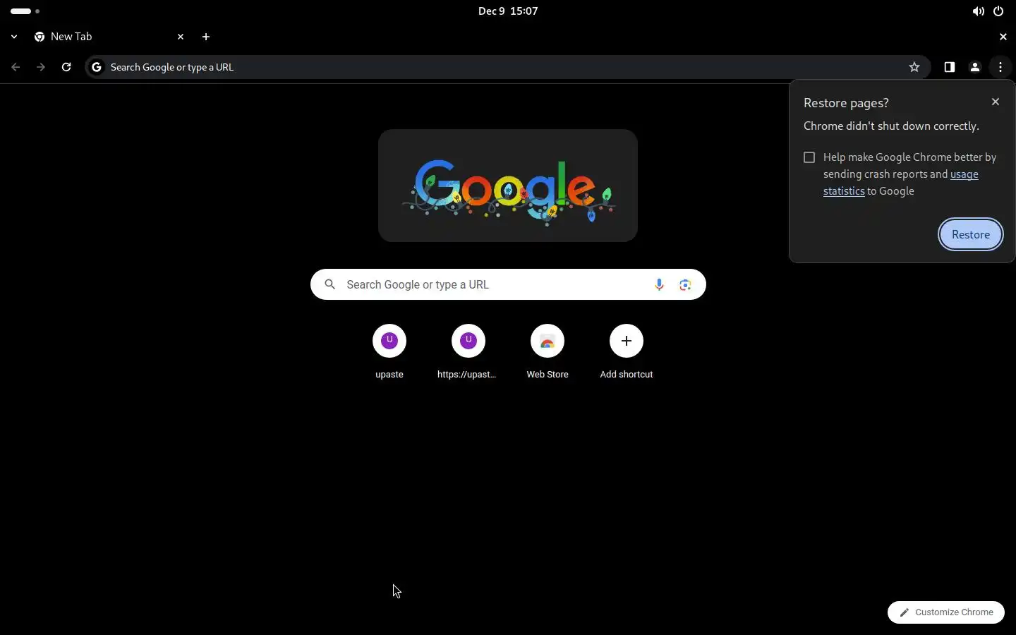
Task: Click the magnifier icon in search box
Action: [x=329, y=284]
